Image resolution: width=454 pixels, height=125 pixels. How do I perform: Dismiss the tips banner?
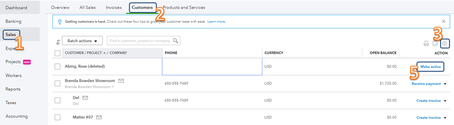pyautogui.click(x=443, y=21)
